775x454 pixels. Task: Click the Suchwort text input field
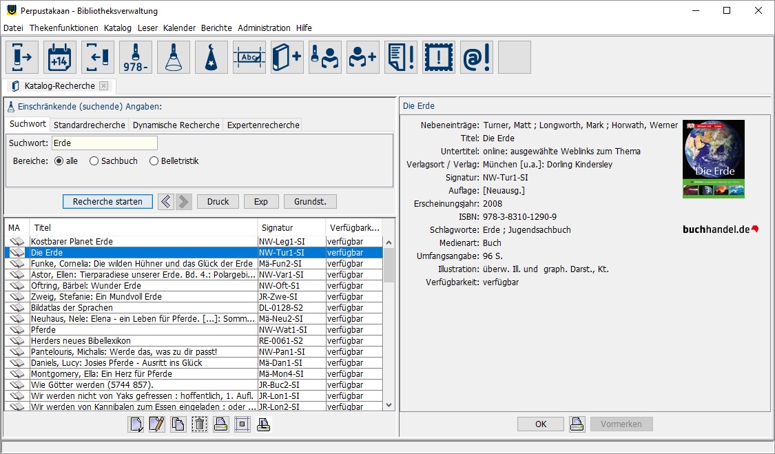click(x=104, y=143)
